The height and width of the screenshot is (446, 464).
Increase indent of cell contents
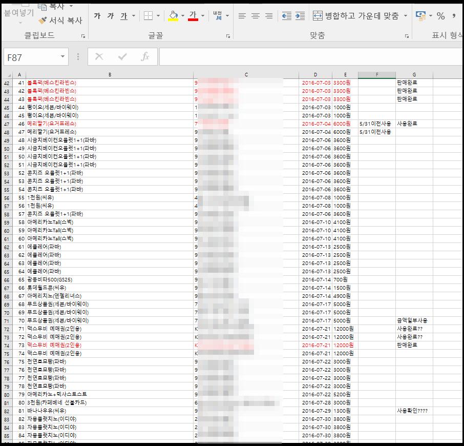point(301,16)
